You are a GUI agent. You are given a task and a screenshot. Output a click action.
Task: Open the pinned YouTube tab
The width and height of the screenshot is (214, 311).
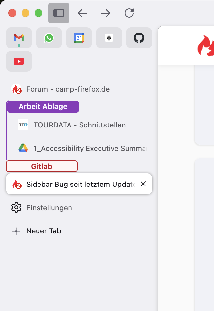[19, 61]
